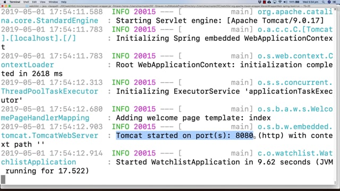Open Spotlight search magnifier
The image size is (340, 191).
324,2
